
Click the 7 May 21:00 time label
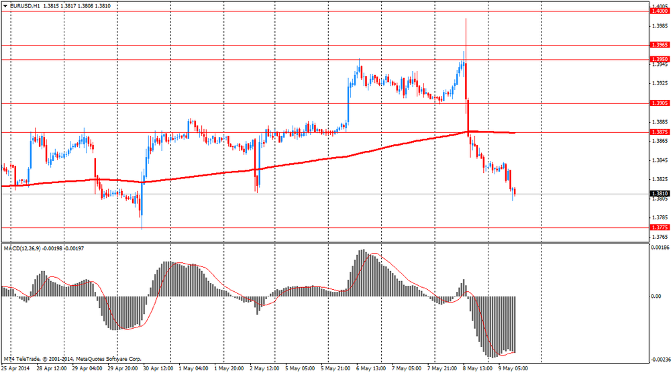pyautogui.click(x=442, y=368)
